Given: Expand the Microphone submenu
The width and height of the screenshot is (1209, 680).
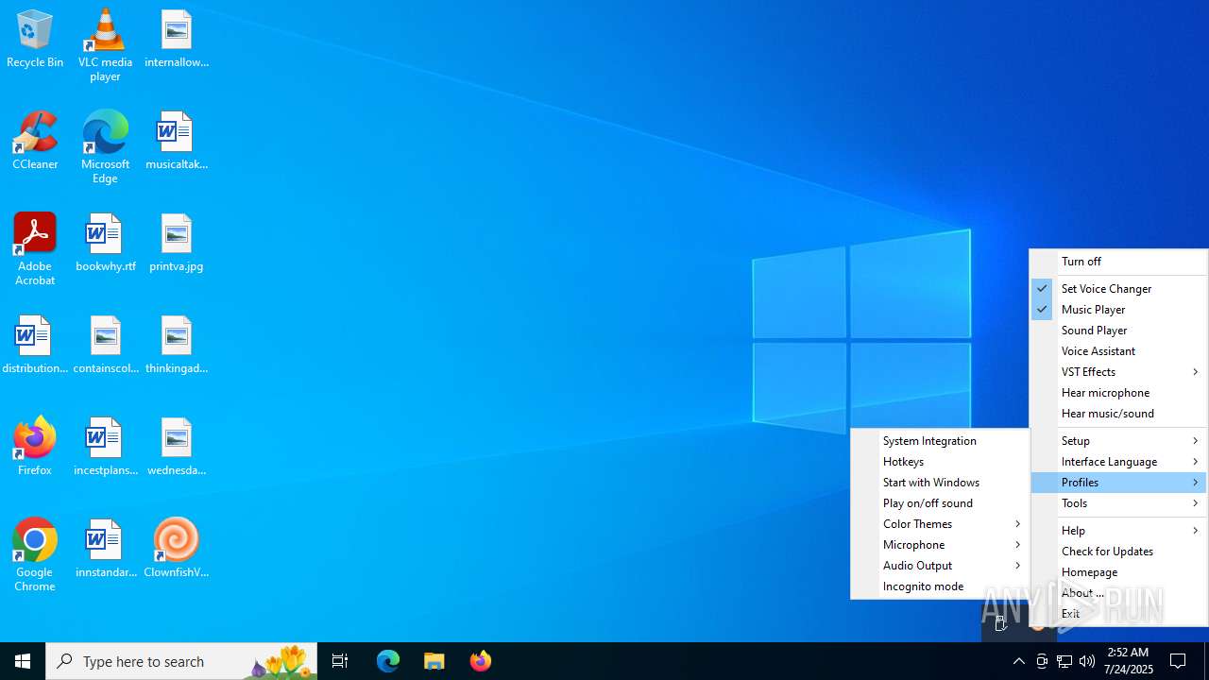Looking at the screenshot, I should [x=940, y=545].
